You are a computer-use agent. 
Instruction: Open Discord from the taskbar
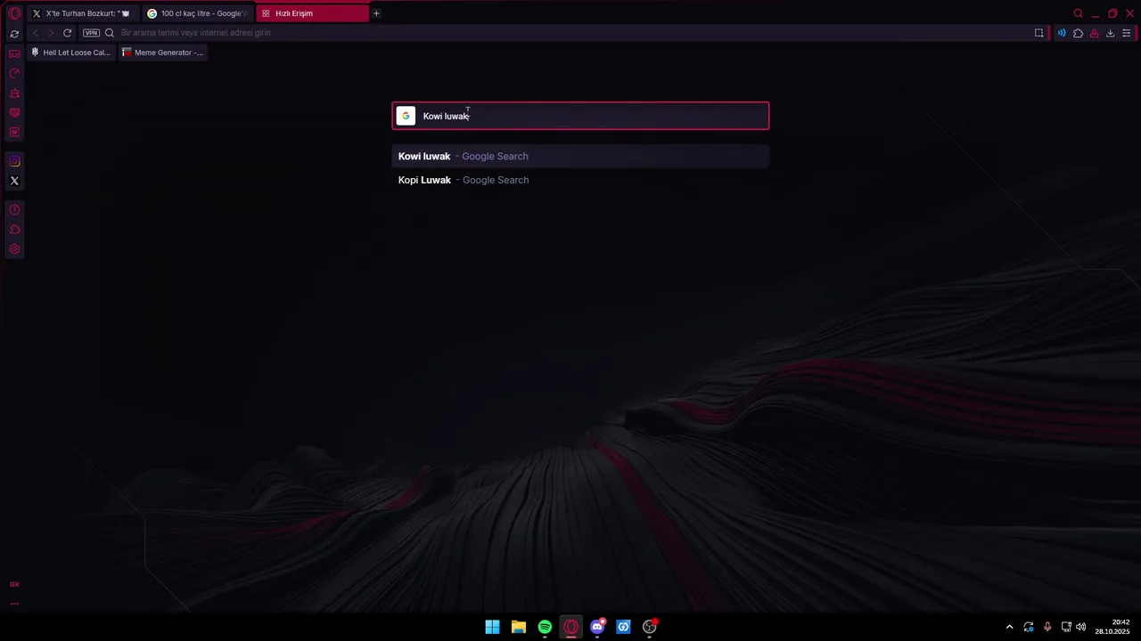(x=597, y=627)
